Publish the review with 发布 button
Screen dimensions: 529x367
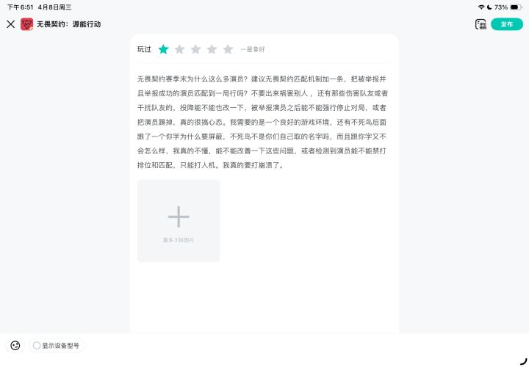tap(507, 24)
